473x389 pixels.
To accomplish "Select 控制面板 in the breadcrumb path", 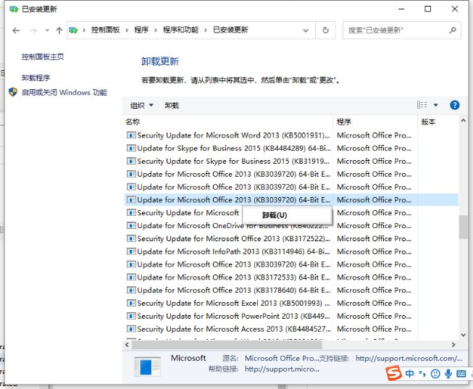I will point(105,30).
